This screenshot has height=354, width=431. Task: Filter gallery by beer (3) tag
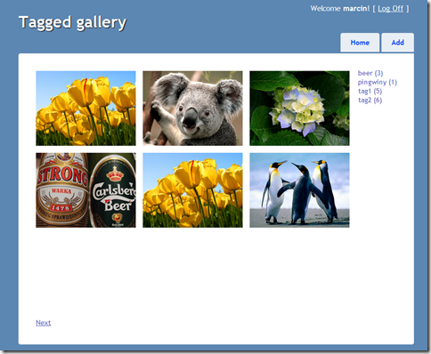tap(370, 73)
